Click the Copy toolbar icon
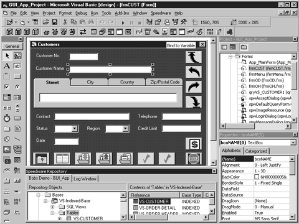This screenshot has height=224, width=299. [x=74, y=22]
